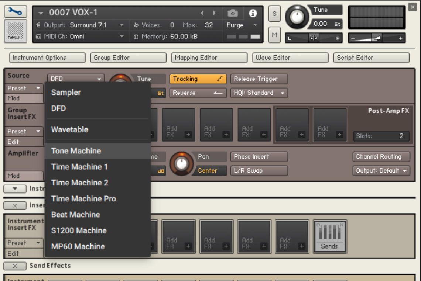Enable Phase Invert
The width and height of the screenshot is (421, 281).
pyautogui.click(x=259, y=157)
